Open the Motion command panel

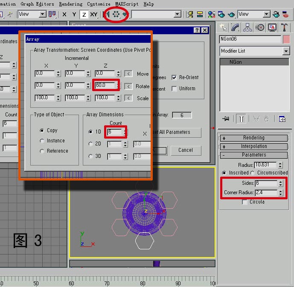[x=260, y=27]
